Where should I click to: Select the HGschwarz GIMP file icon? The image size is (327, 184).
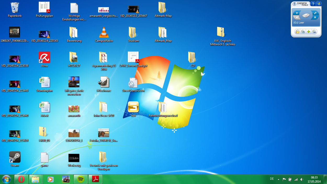pyautogui.click(x=104, y=82)
